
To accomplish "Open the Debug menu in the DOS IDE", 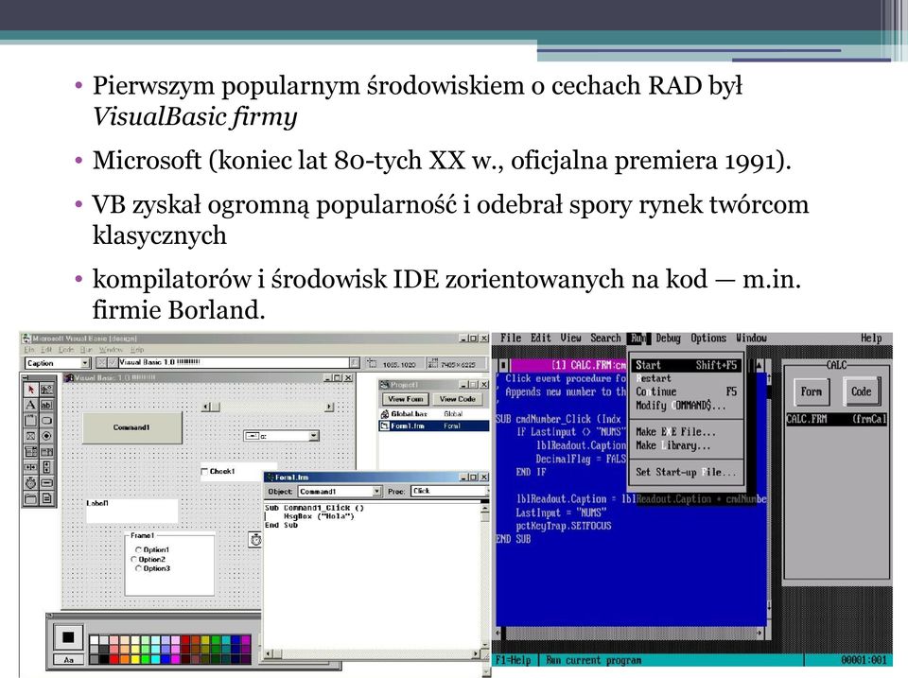I will 668,338.
